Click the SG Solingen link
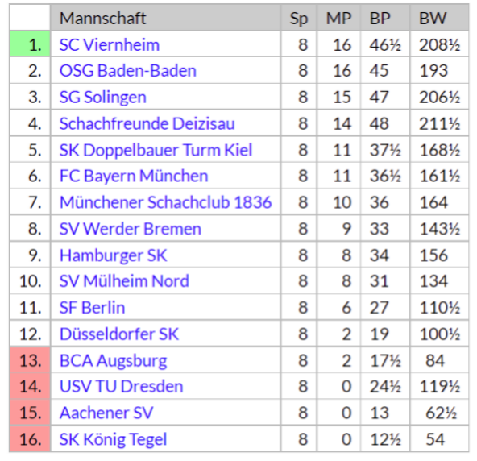 [103, 98]
